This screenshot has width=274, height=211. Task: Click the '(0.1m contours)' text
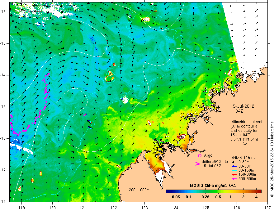244,126
